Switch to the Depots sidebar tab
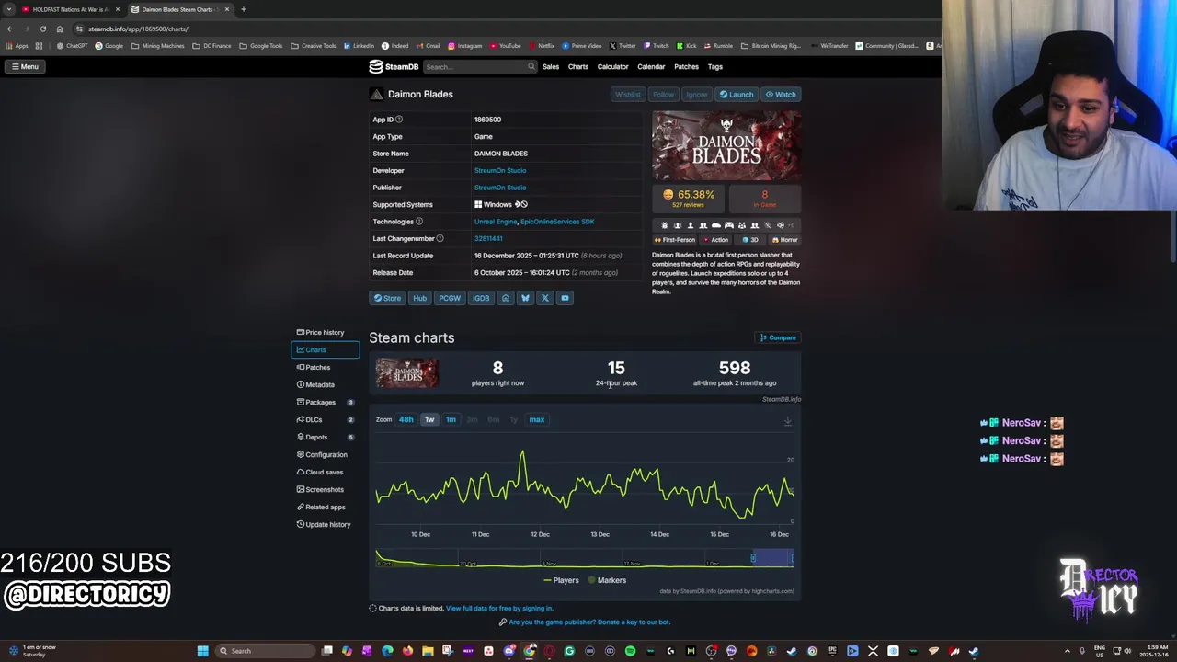The height and width of the screenshot is (662, 1177). click(x=325, y=437)
